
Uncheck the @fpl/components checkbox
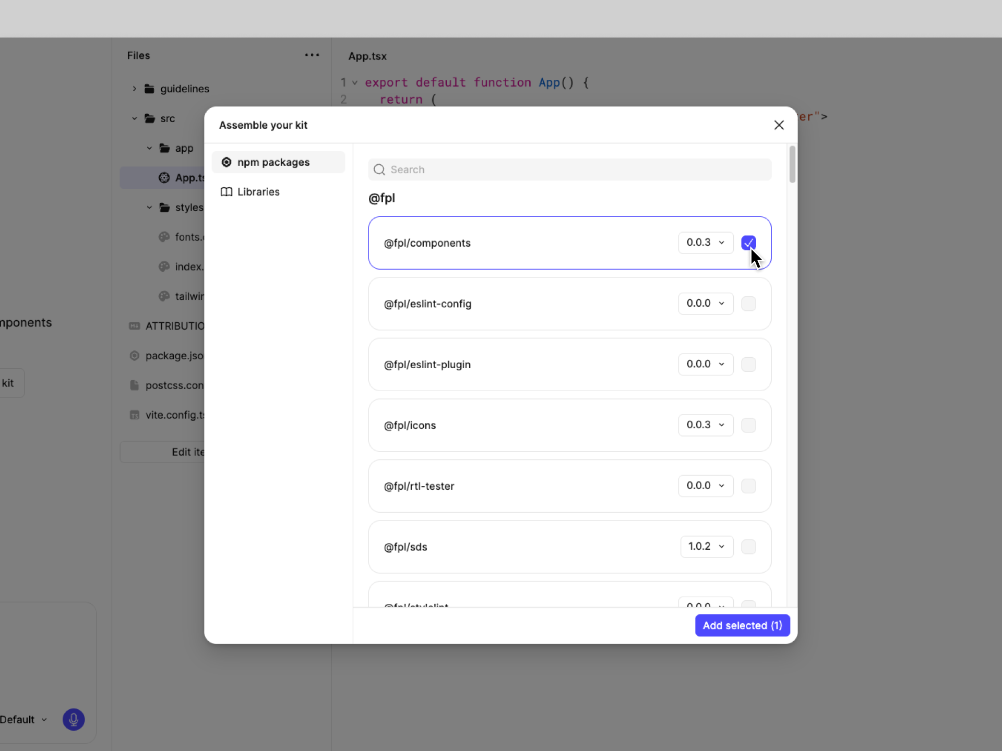coord(748,243)
